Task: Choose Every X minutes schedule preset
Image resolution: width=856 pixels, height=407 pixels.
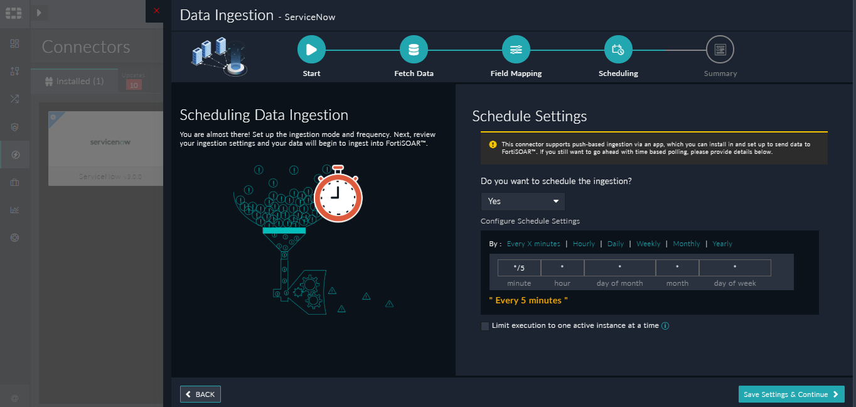Action: pyautogui.click(x=533, y=244)
